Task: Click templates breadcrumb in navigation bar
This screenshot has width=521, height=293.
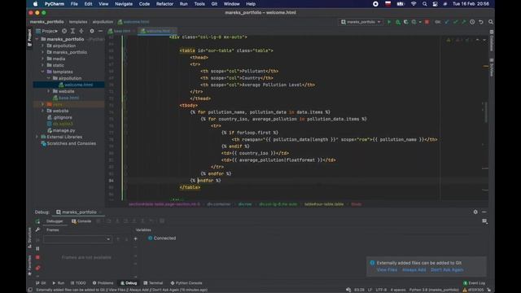Action: 78,22
